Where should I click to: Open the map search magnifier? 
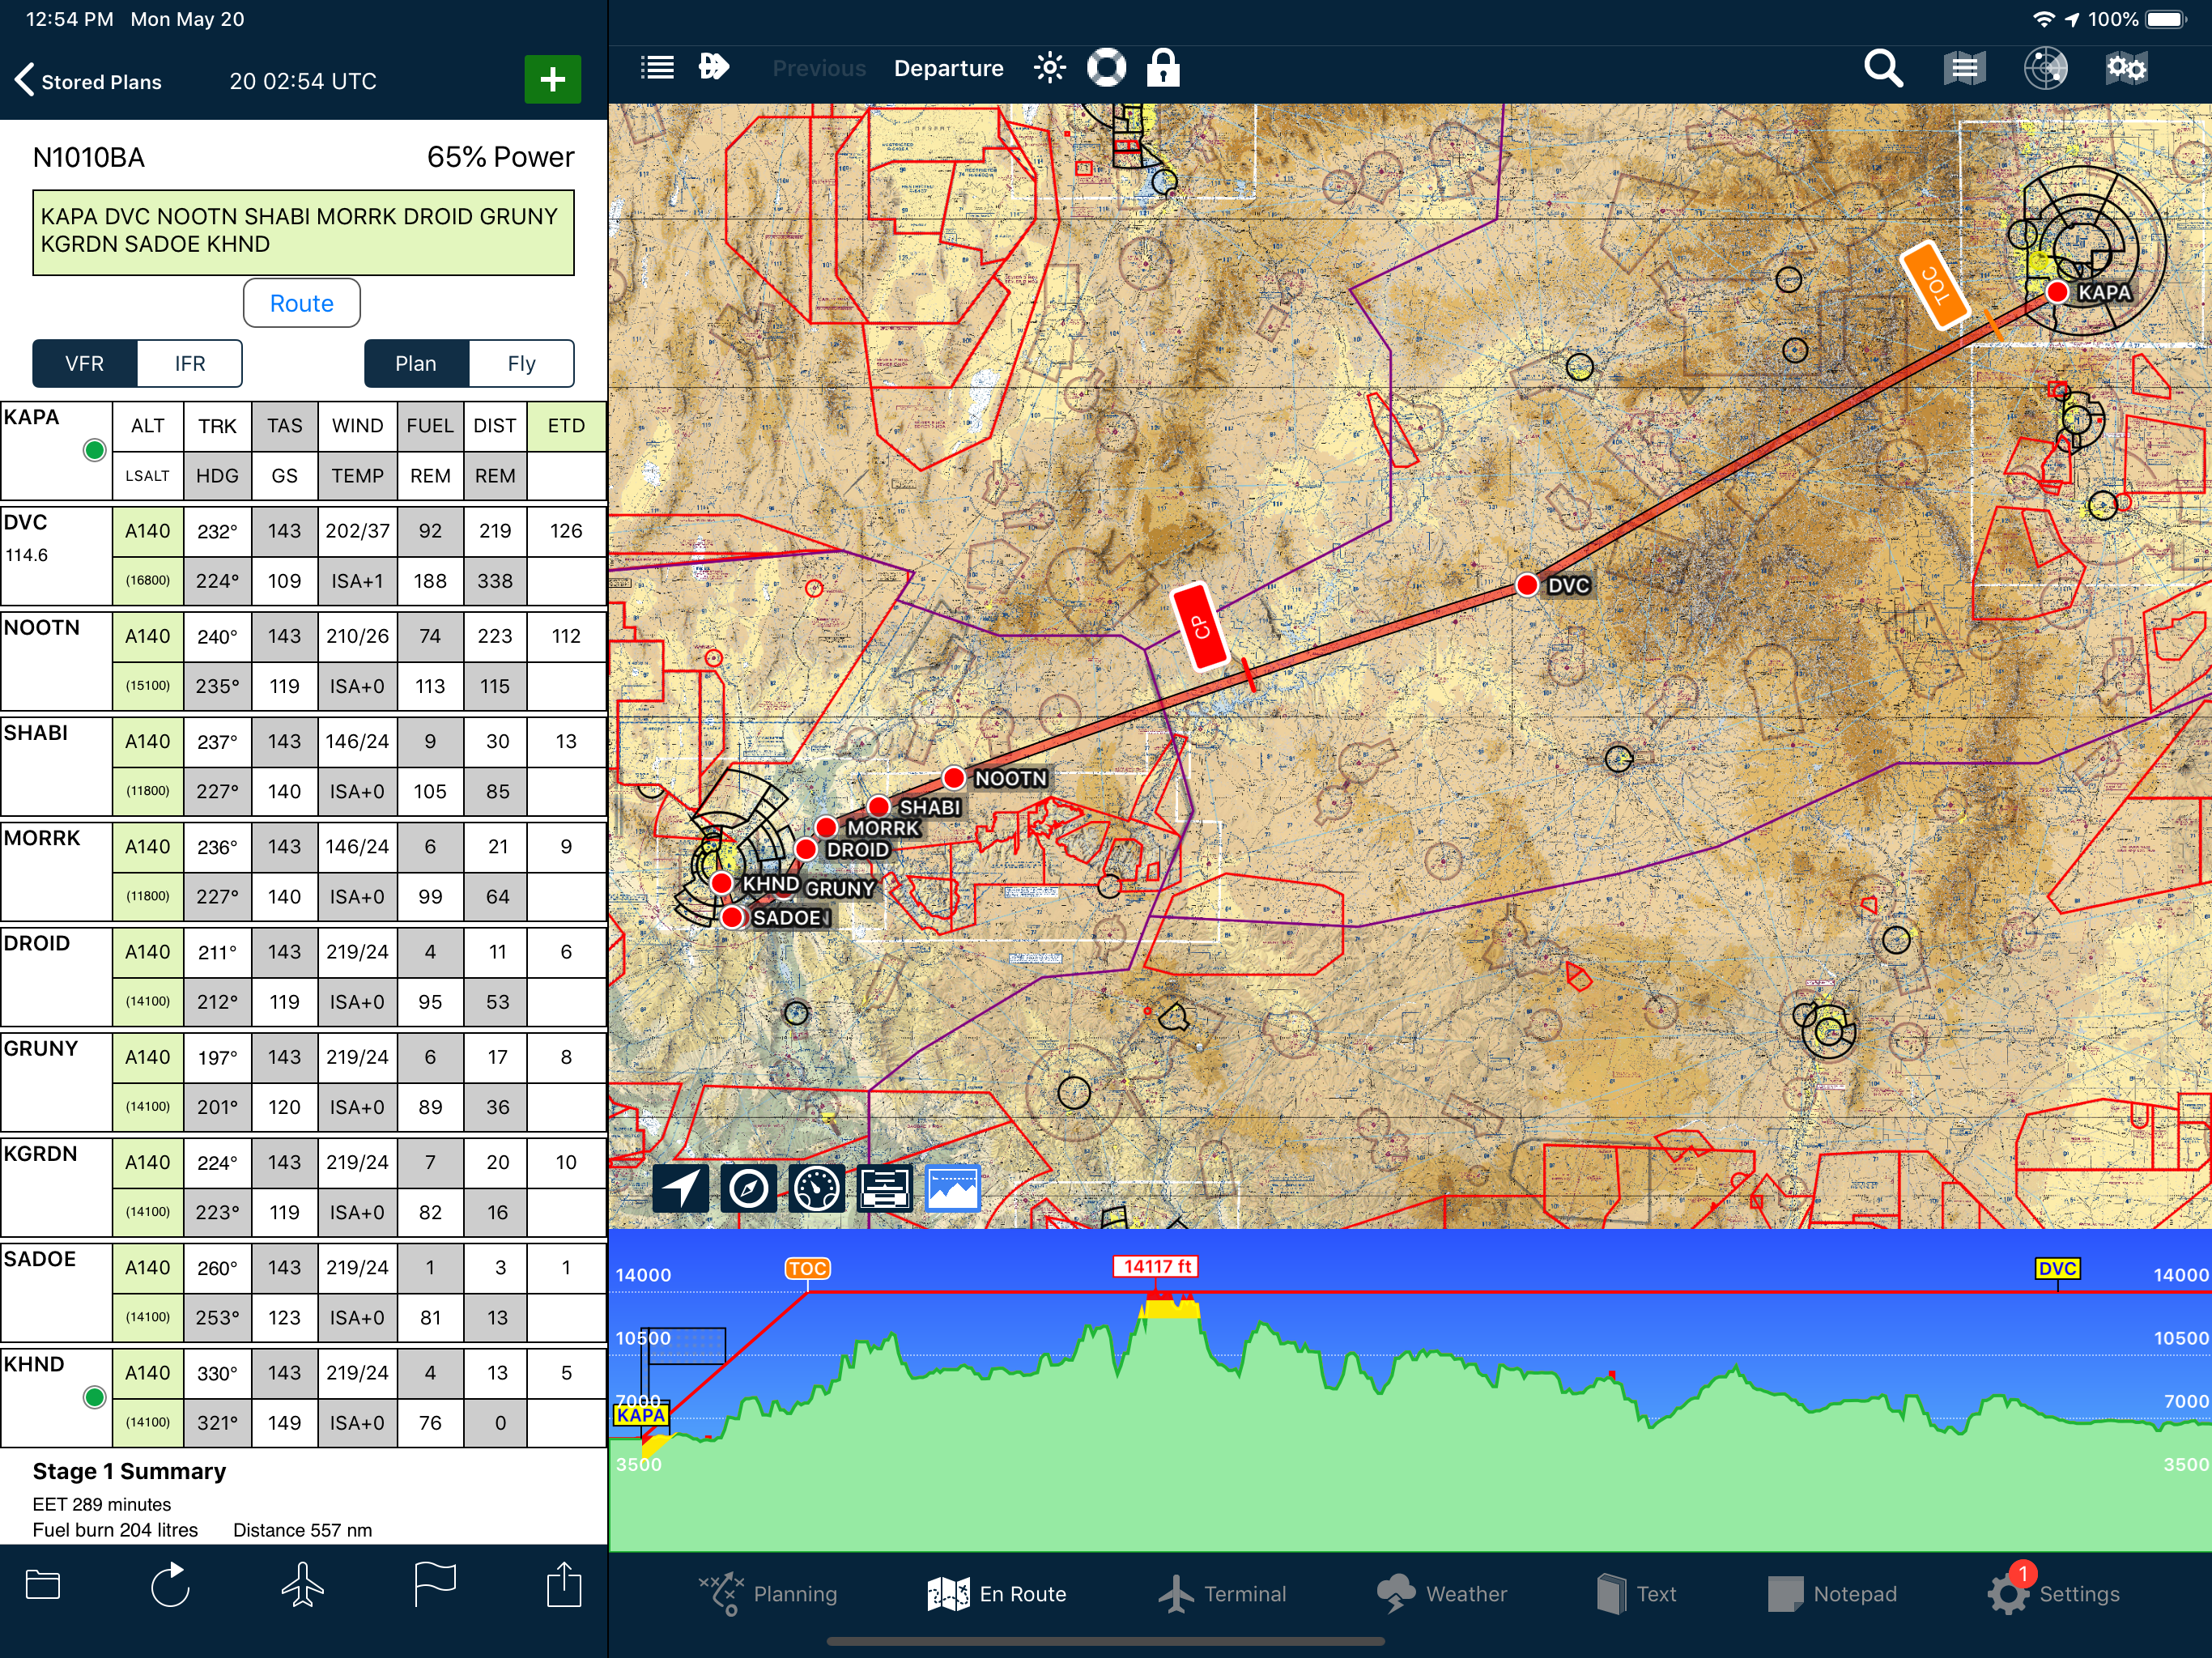[1882, 68]
